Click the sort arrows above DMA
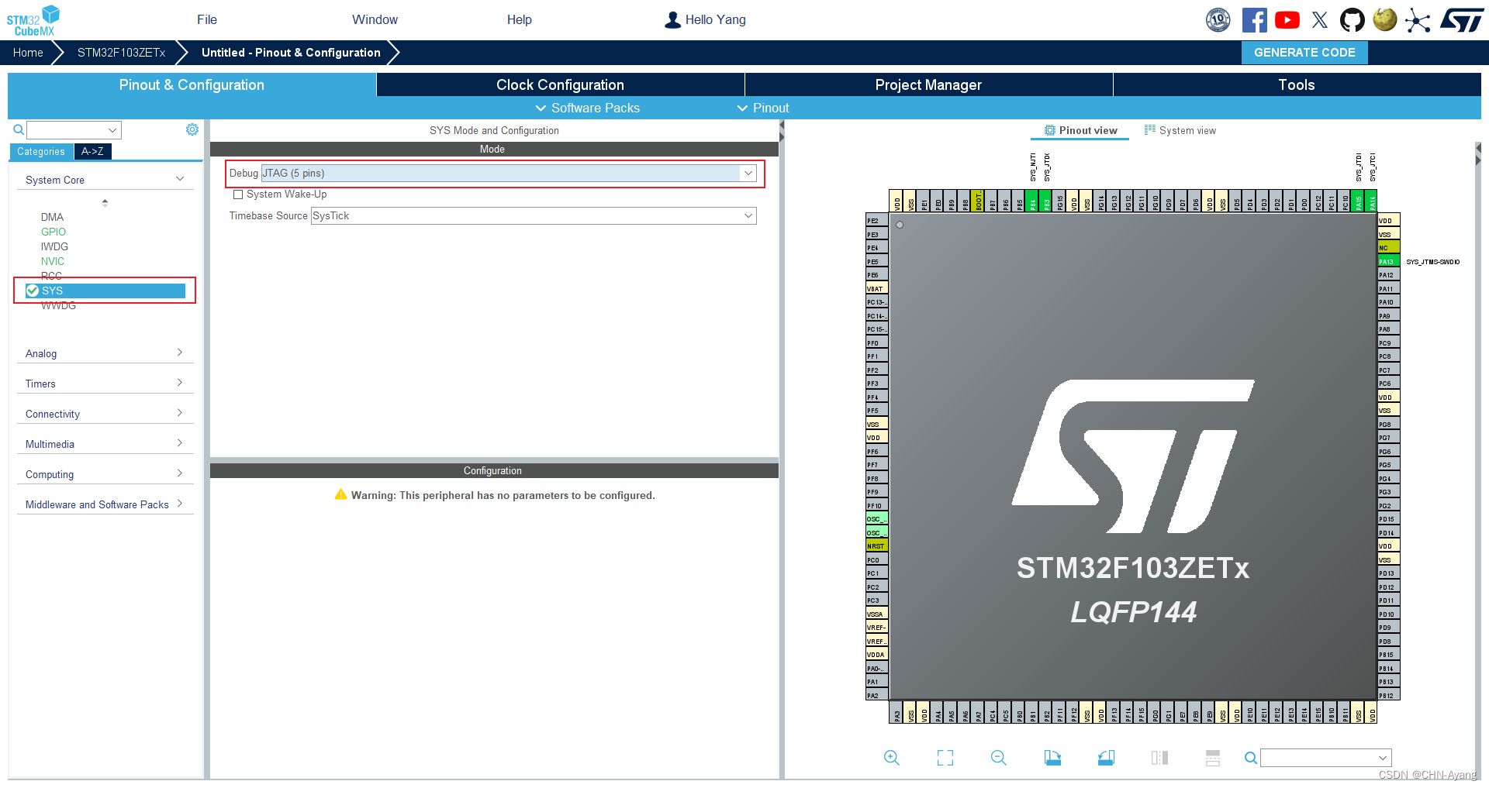 tap(105, 203)
